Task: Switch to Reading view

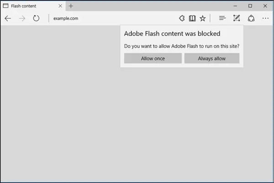Action: point(192,18)
